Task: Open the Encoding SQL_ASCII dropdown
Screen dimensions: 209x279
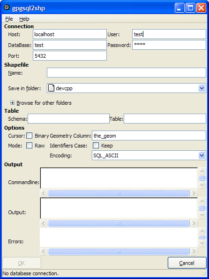Action: pyautogui.click(x=202, y=155)
